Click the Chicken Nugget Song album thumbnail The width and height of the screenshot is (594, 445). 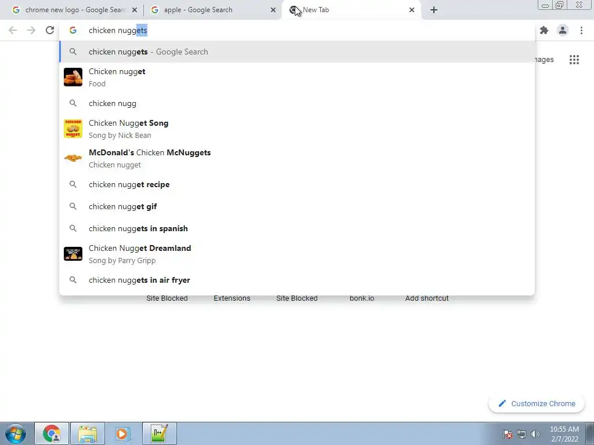click(73, 129)
